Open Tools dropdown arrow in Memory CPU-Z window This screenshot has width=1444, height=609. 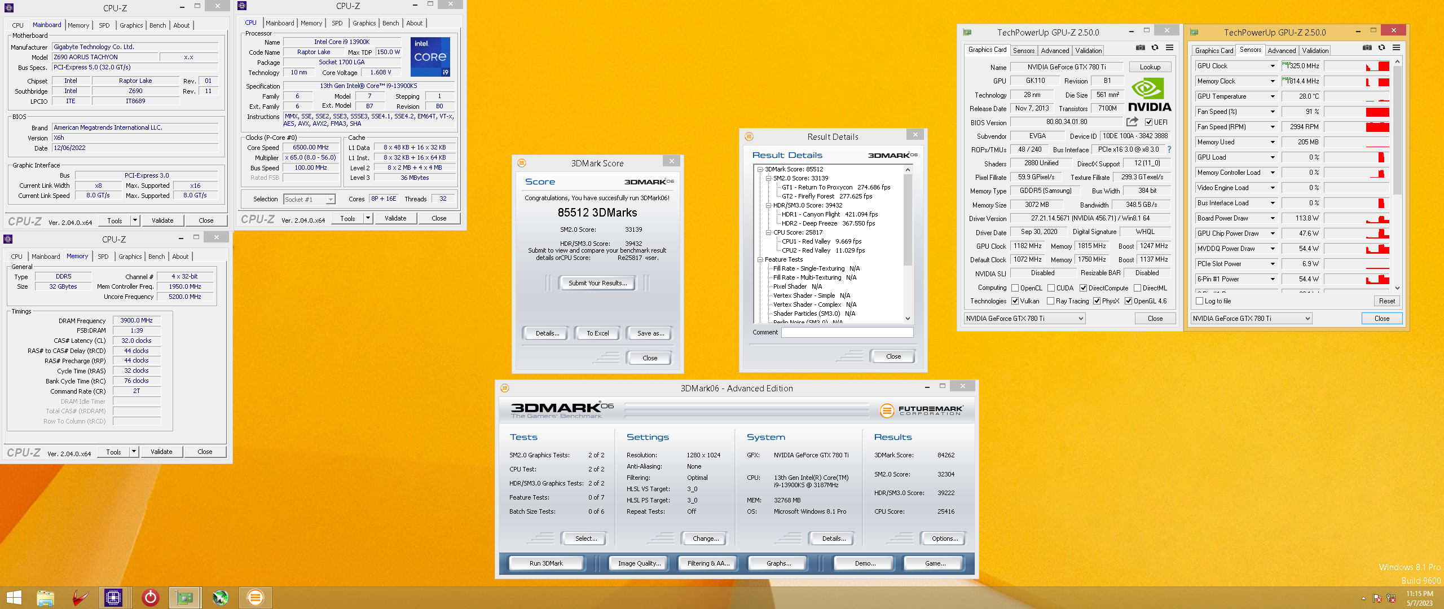[134, 452]
